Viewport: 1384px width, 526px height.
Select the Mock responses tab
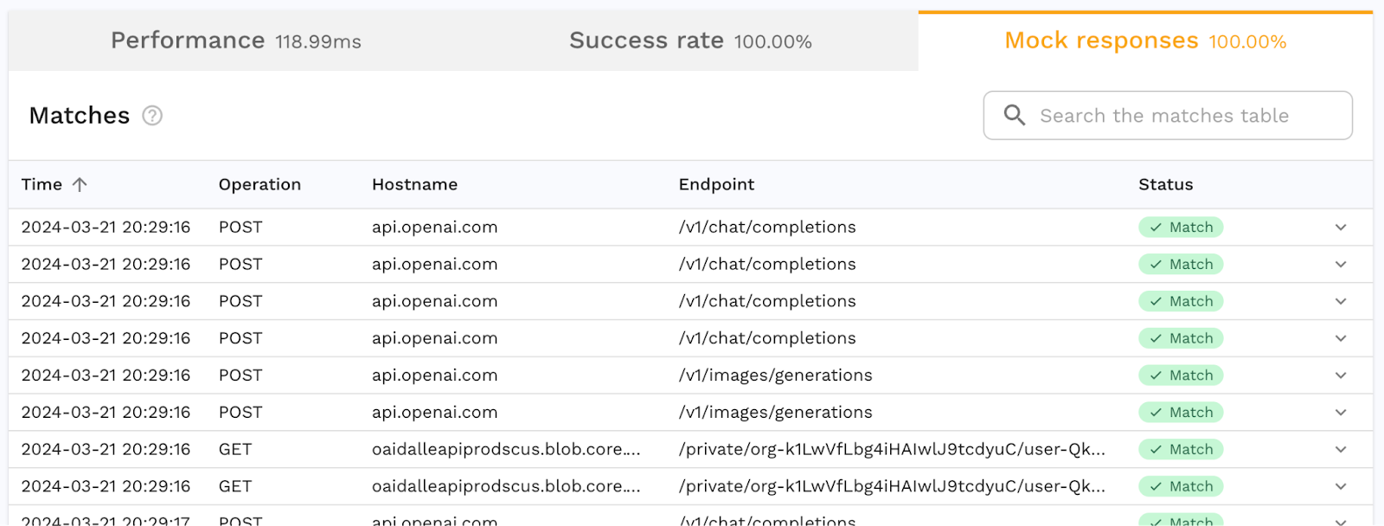coord(1145,41)
